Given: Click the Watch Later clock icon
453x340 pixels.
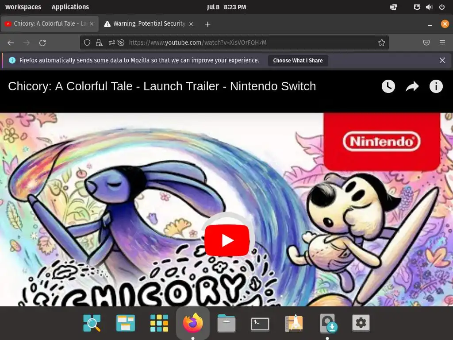Looking at the screenshot, I should coord(388,86).
